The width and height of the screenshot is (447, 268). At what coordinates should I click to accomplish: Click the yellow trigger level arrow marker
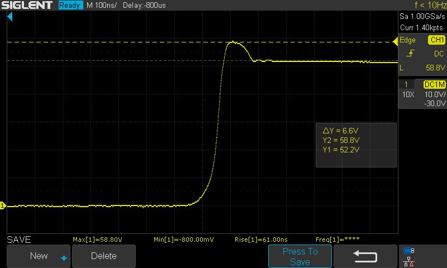tap(395, 41)
